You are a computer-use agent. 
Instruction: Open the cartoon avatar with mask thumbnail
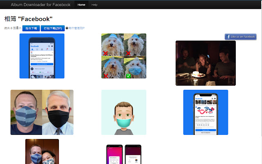[x=124, y=112]
